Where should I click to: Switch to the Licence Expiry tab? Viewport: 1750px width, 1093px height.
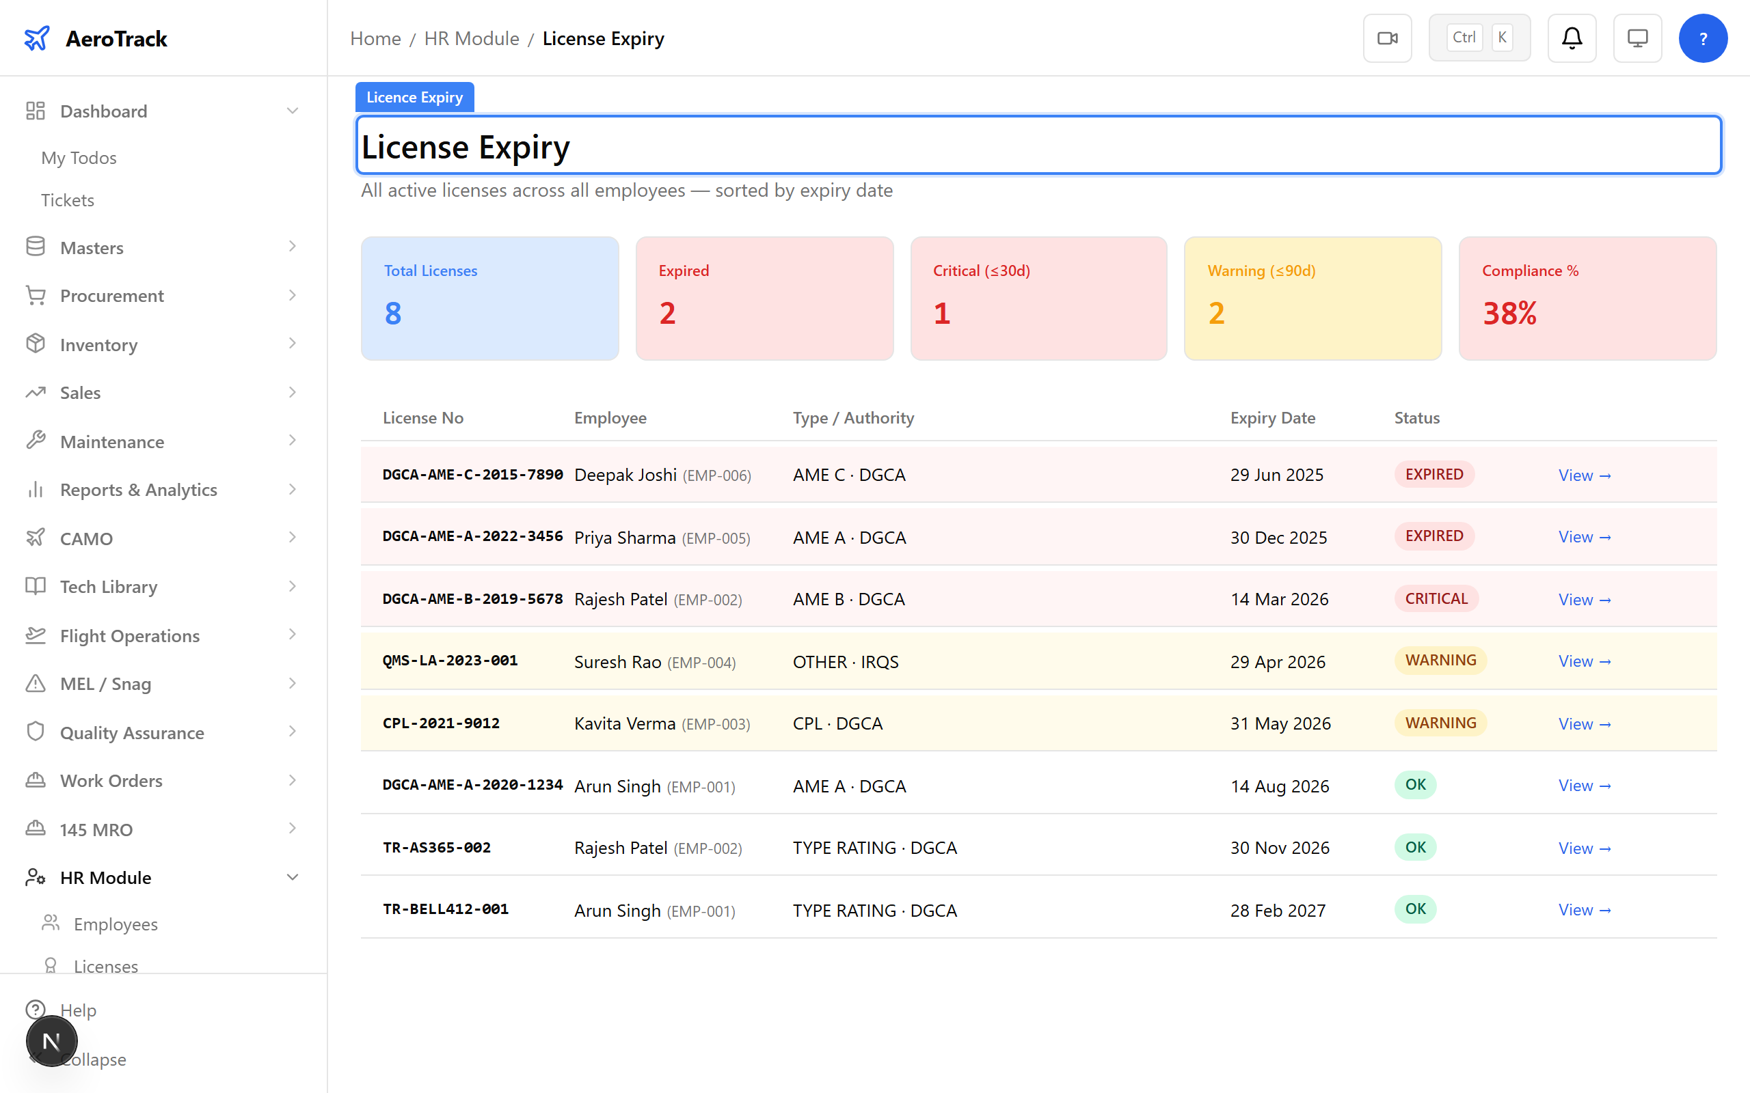(414, 96)
